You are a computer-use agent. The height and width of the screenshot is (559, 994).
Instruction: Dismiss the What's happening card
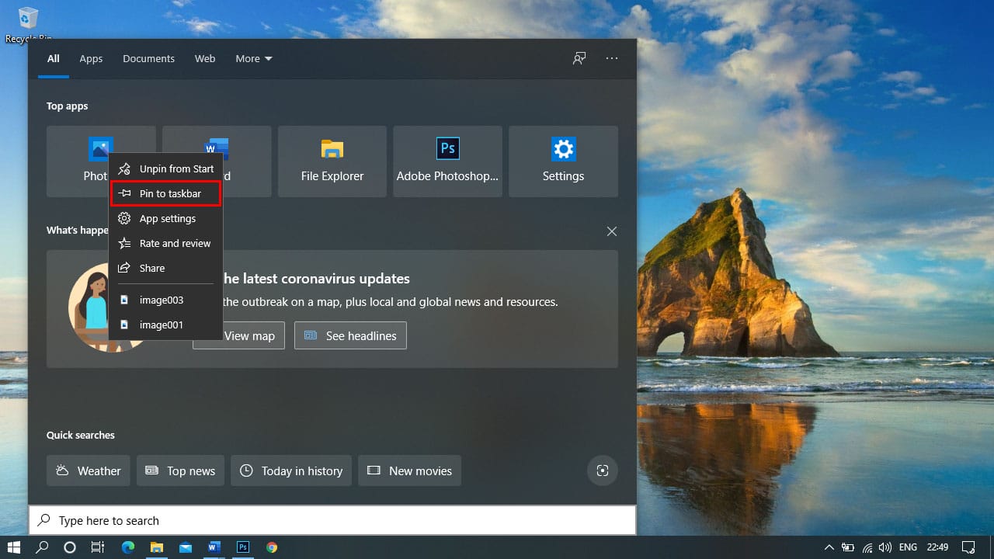[612, 231]
